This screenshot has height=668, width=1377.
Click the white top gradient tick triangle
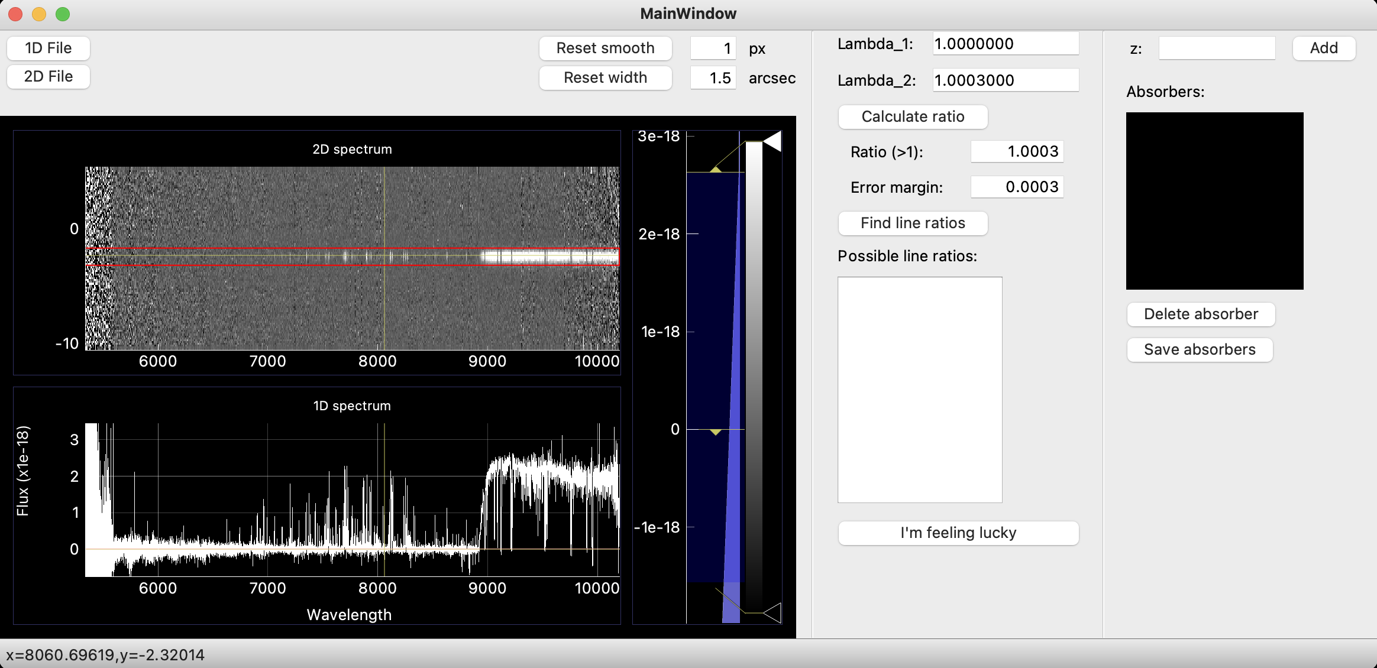[x=773, y=141]
